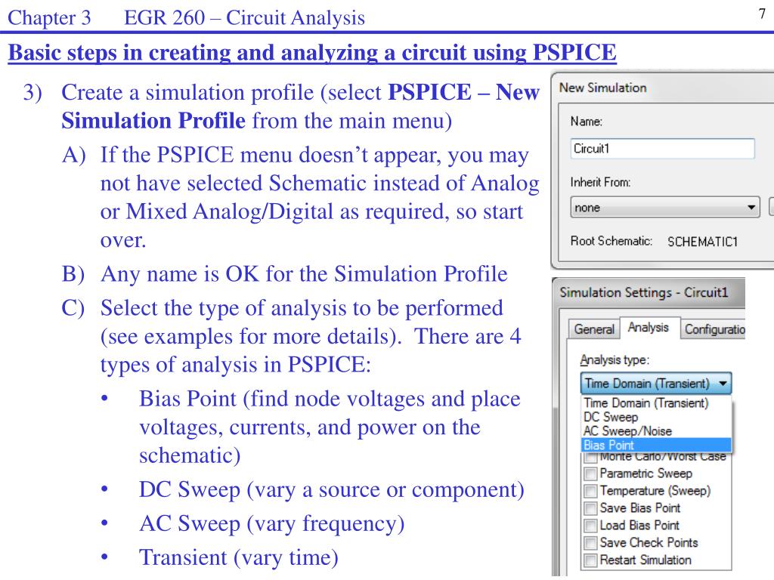The height and width of the screenshot is (580, 774).
Task: Click the slide heading about PSPICE steps
Action: click(312, 52)
